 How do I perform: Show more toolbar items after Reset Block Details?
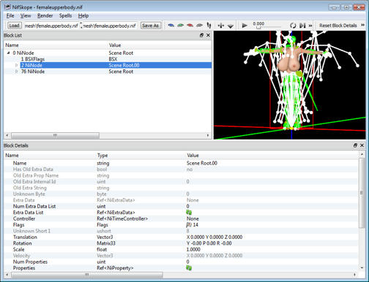[x=362, y=25]
